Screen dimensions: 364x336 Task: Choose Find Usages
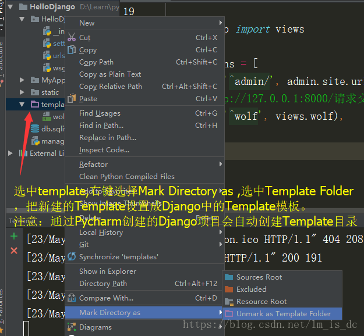click(x=144, y=113)
